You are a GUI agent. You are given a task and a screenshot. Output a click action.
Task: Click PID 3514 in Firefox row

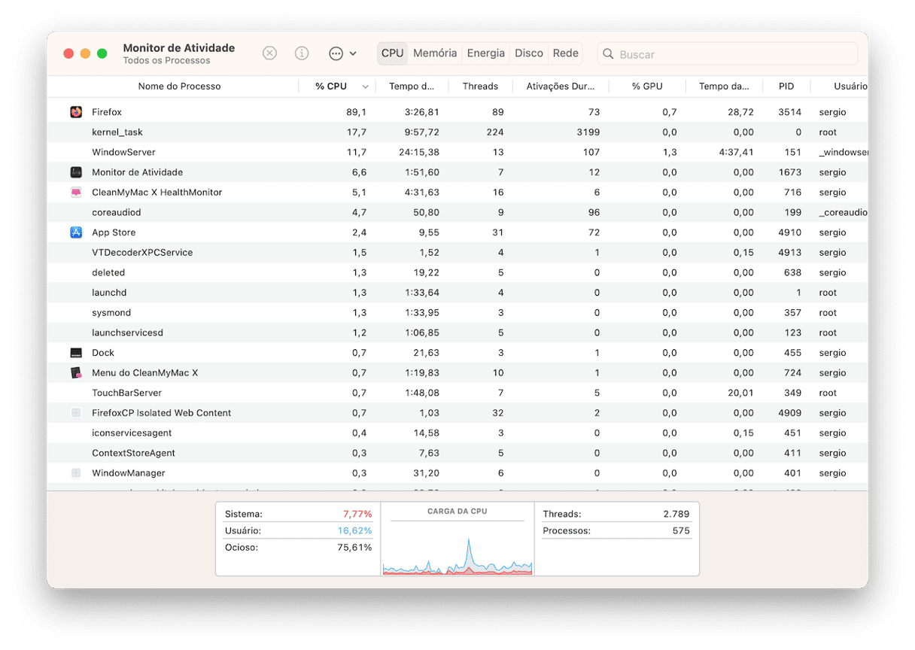[789, 112]
